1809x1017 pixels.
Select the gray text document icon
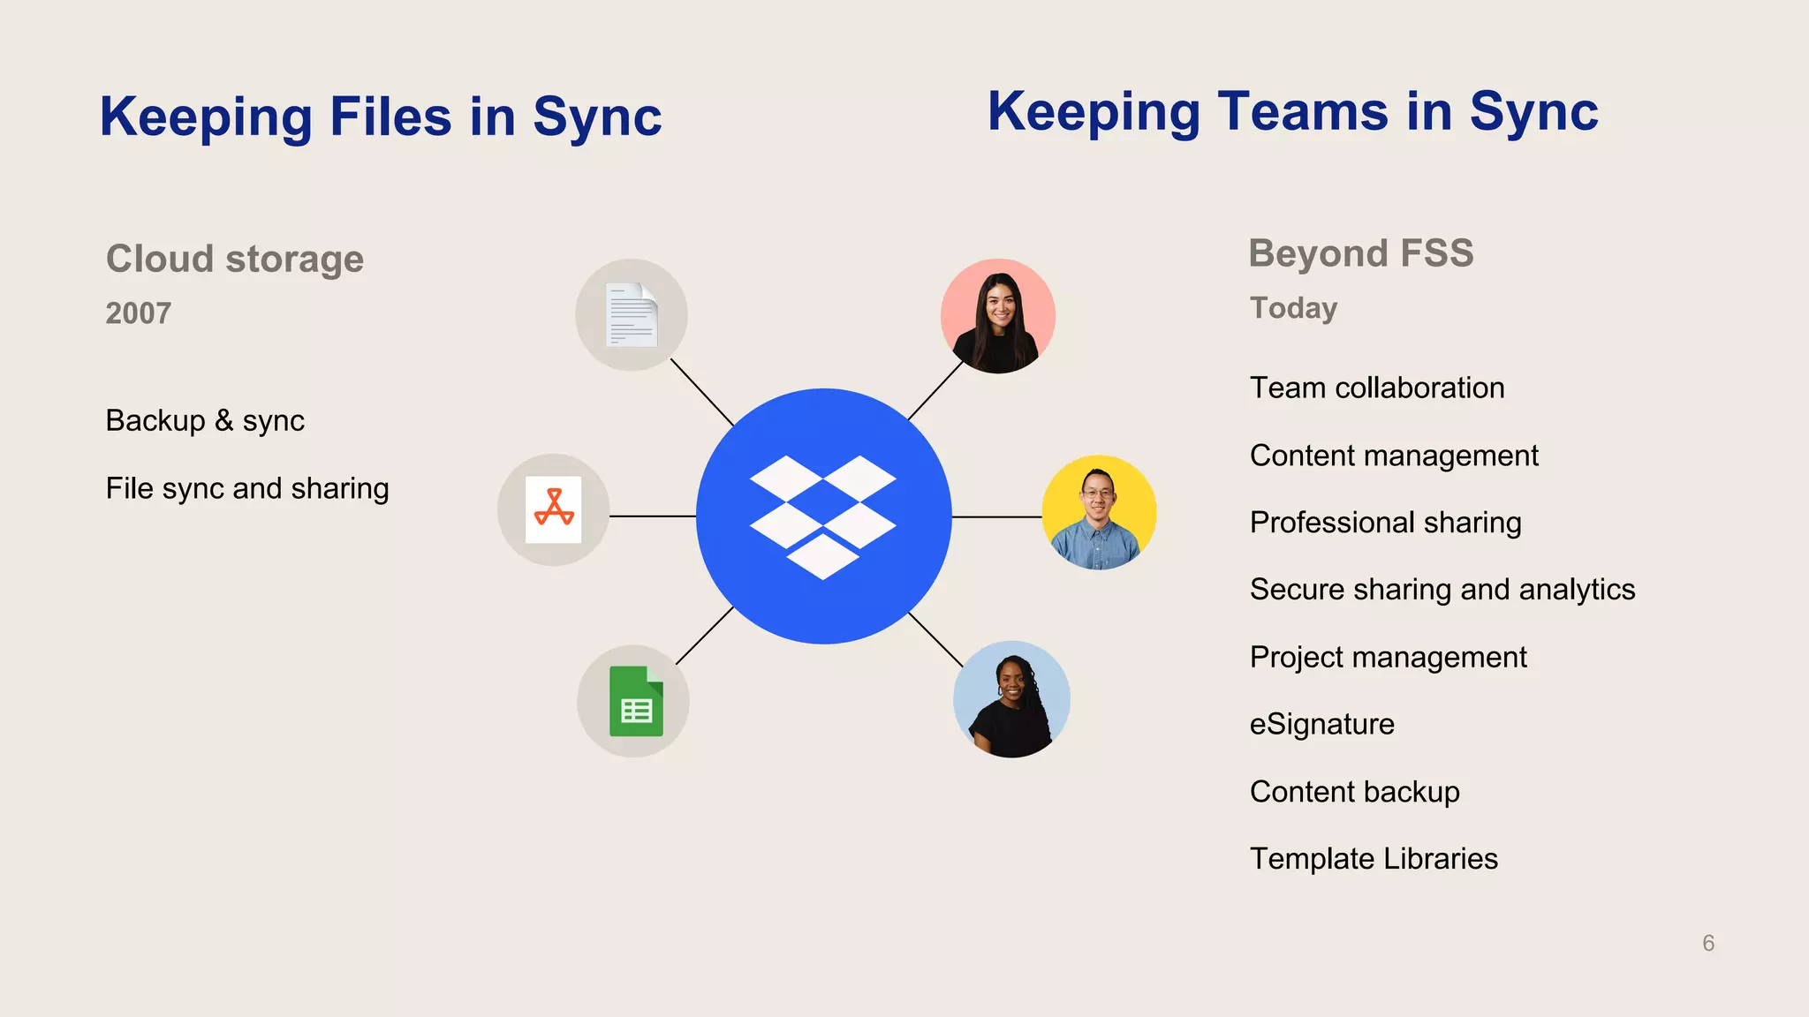point(632,315)
